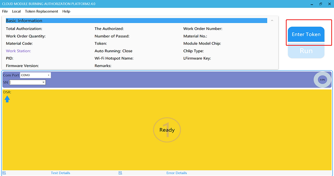Screen dimensions: 334x176
Task: Open the File menu
Action: (5, 11)
